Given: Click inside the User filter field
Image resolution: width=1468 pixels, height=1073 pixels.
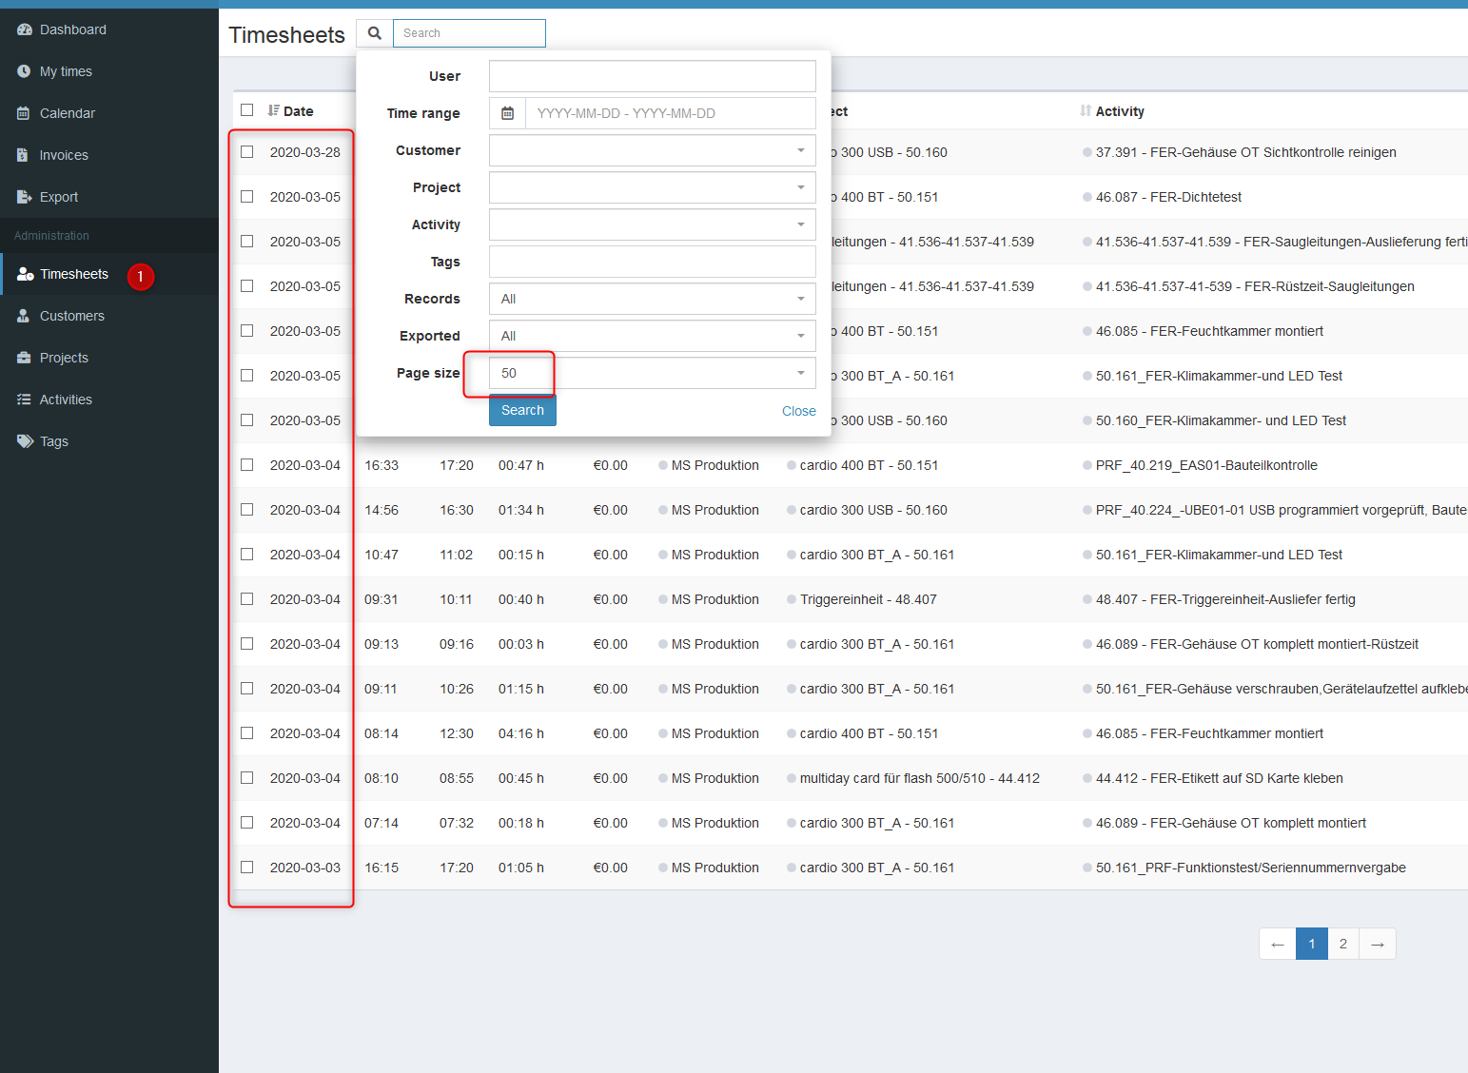Looking at the screenshot, I should click(x=652, y=75).
